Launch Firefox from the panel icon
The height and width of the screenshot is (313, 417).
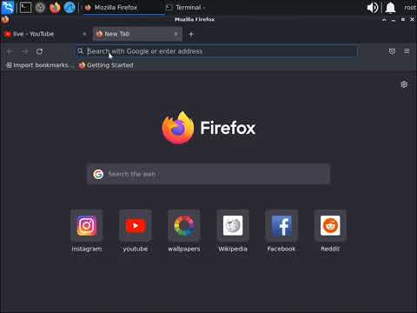pos(55,8)
